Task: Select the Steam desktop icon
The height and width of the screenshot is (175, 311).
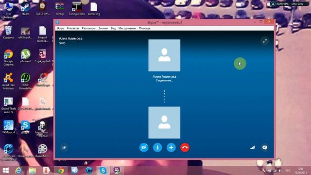Action: pyautogui.click(x=25, y=8)
